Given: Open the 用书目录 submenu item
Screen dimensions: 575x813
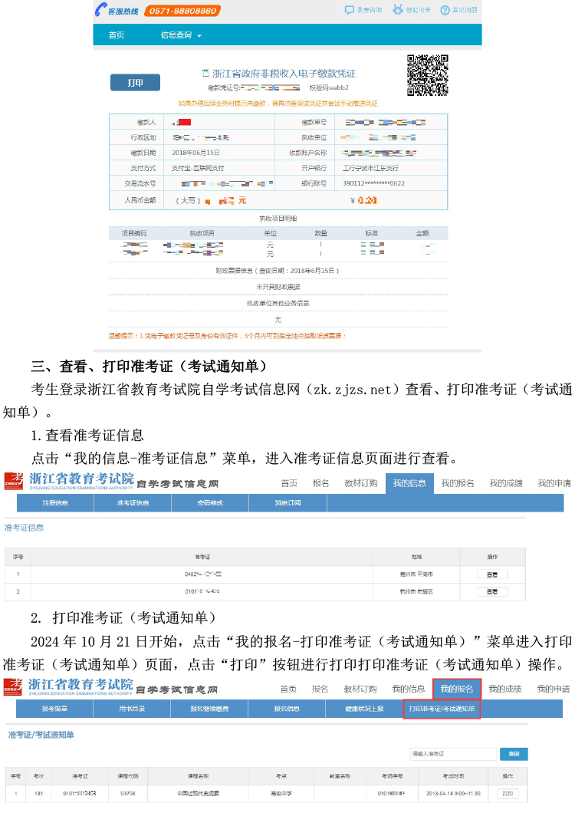Looking at the screenshot, I should [132, 709].
